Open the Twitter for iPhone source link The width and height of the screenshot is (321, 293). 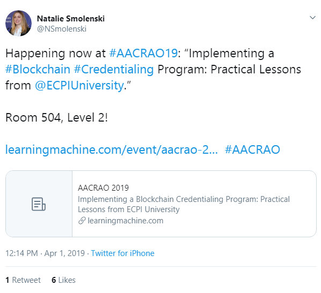pyautogui.click(x=122, y=253)
